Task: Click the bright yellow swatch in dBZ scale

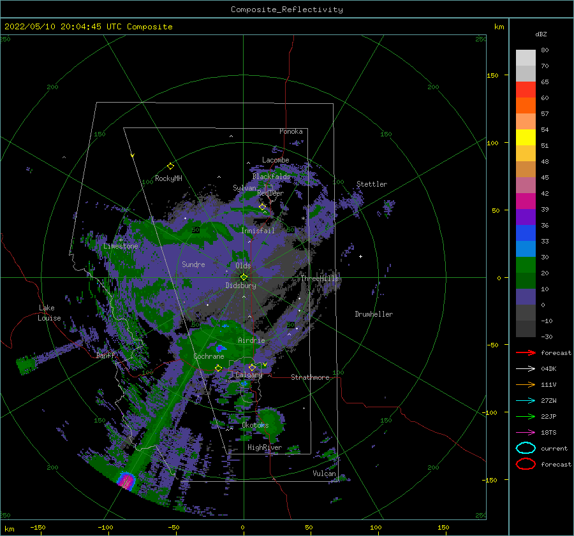Action: [x=526, y=138]
